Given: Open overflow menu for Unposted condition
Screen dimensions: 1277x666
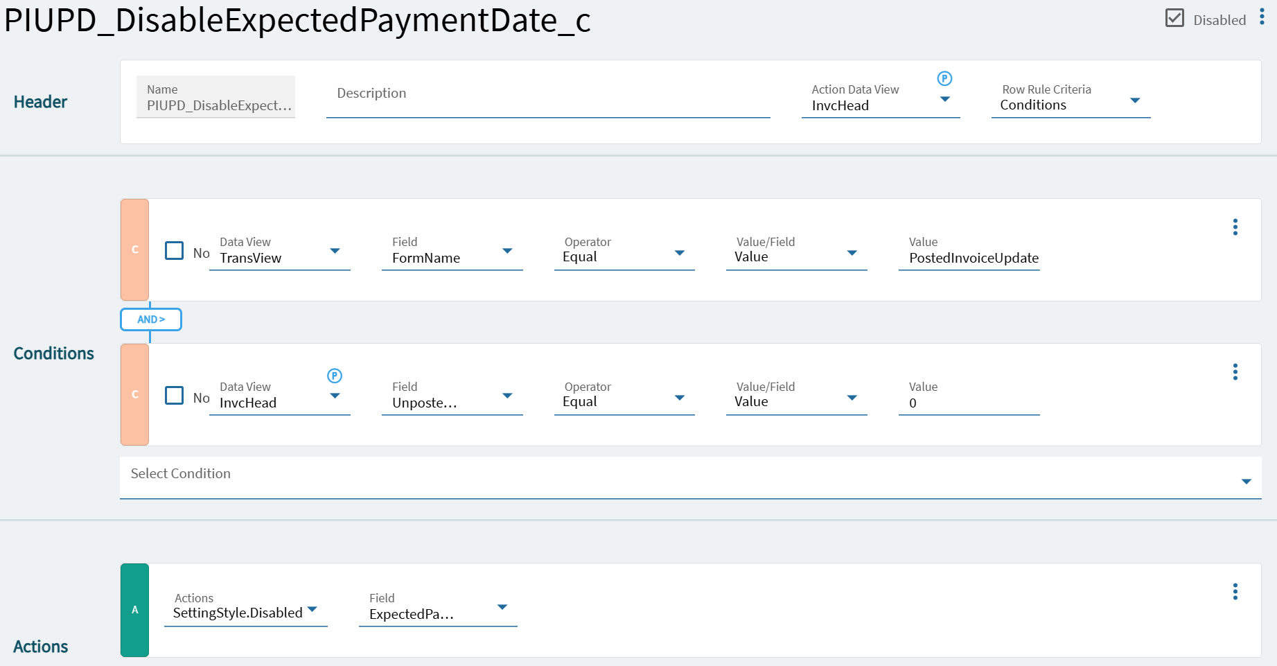Looking at the screenshot, I should click(1235, 372).
